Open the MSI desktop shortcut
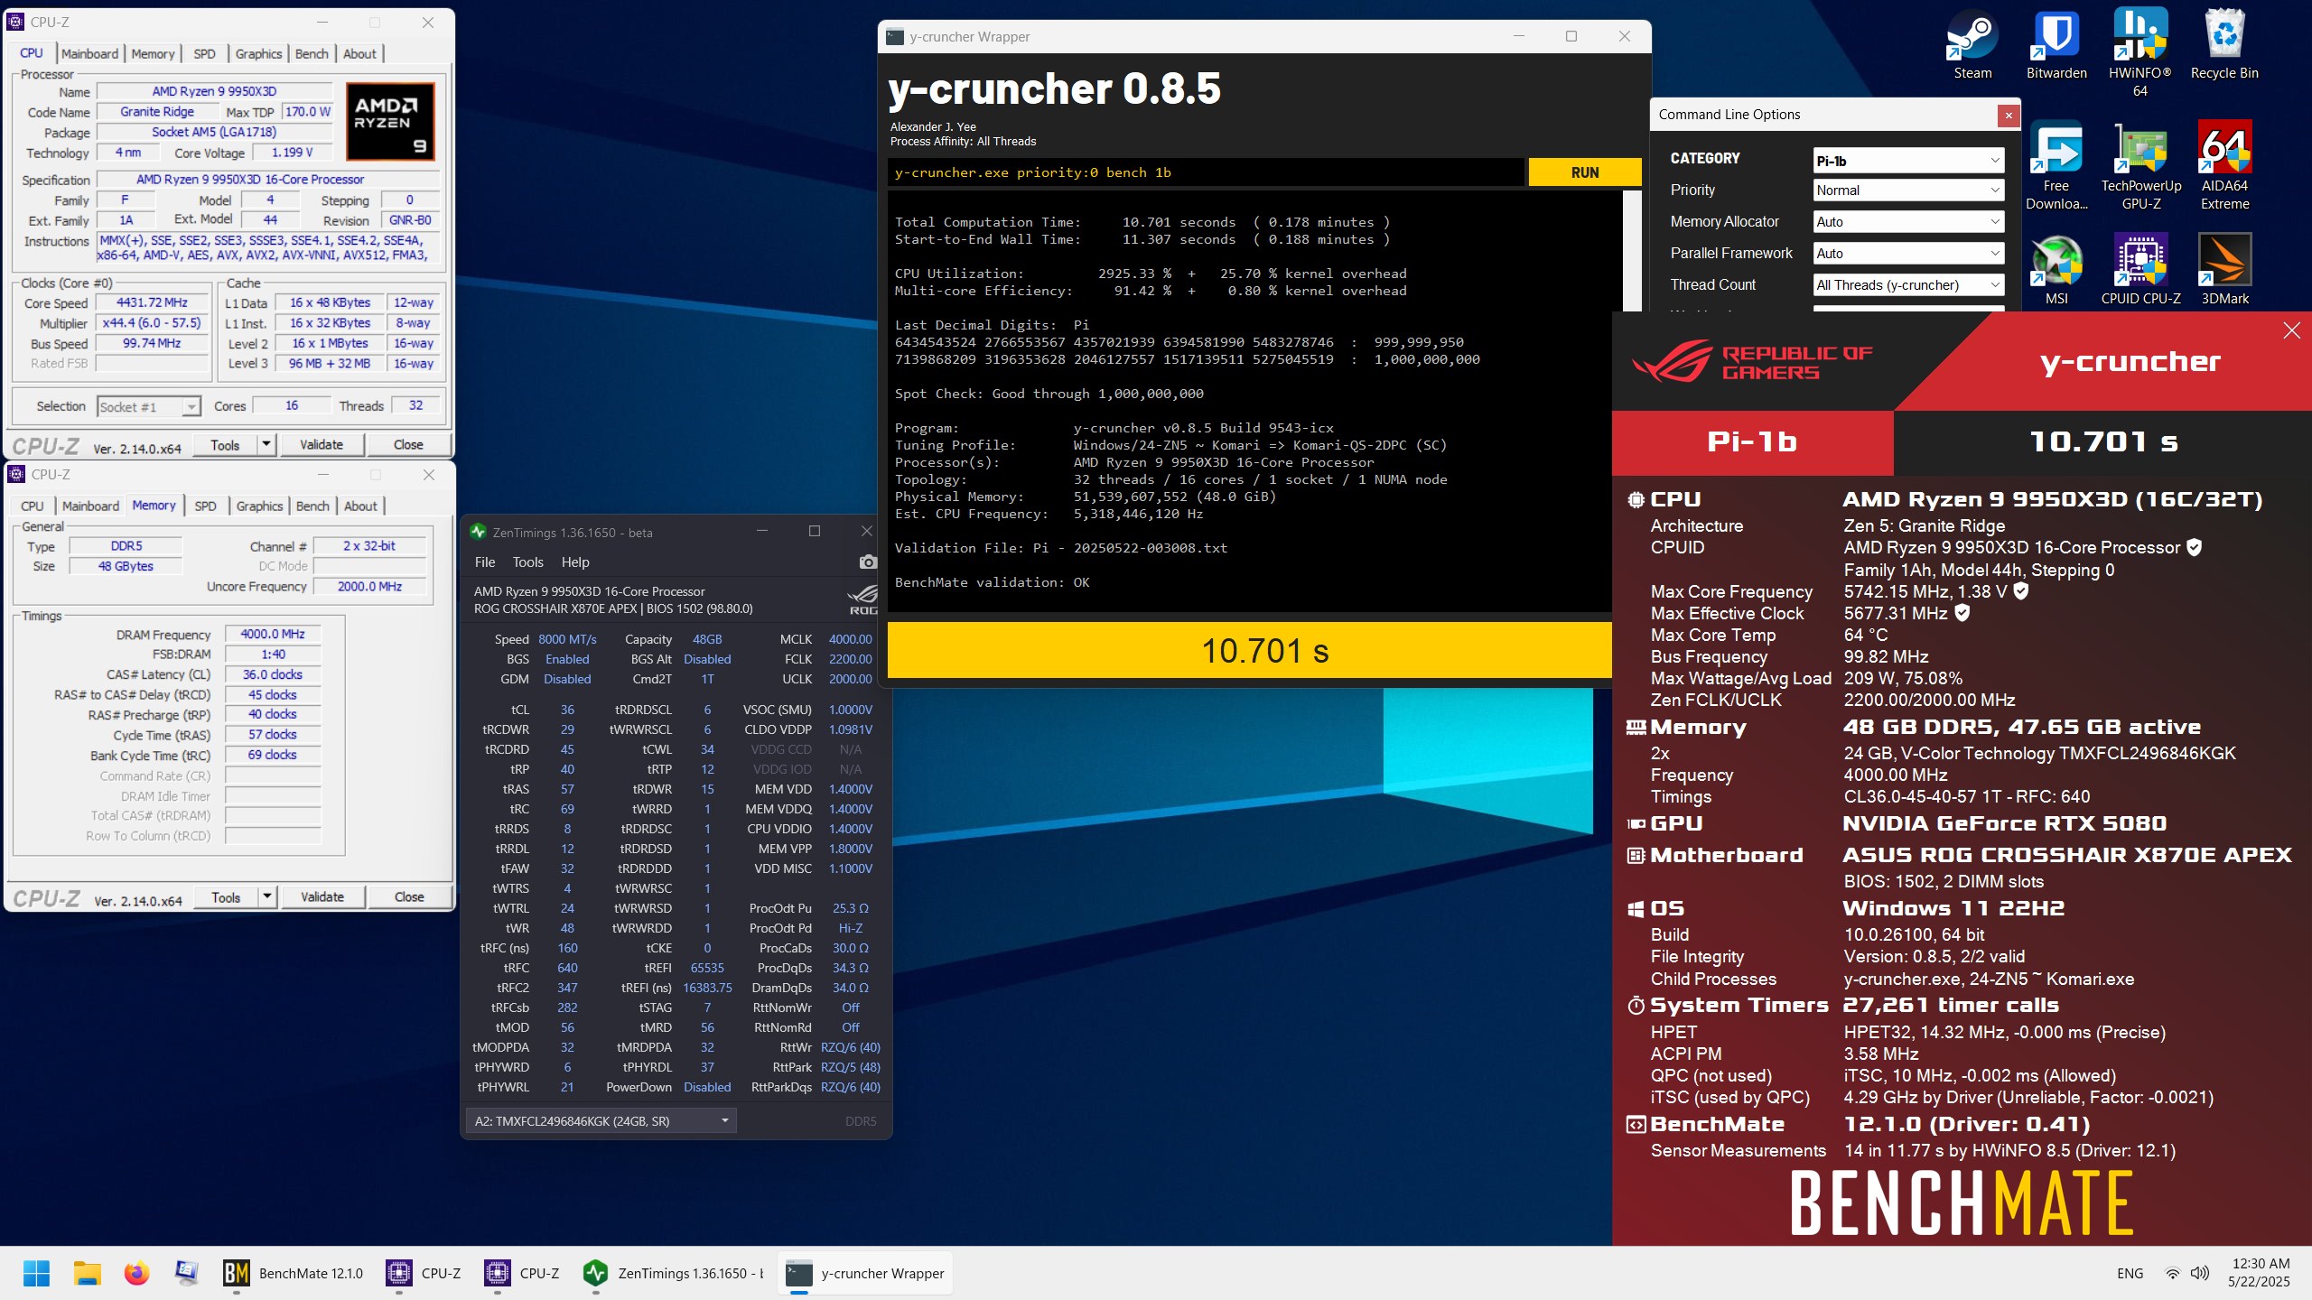This screenshot has height=1300, width=2312. point(2056,269)
